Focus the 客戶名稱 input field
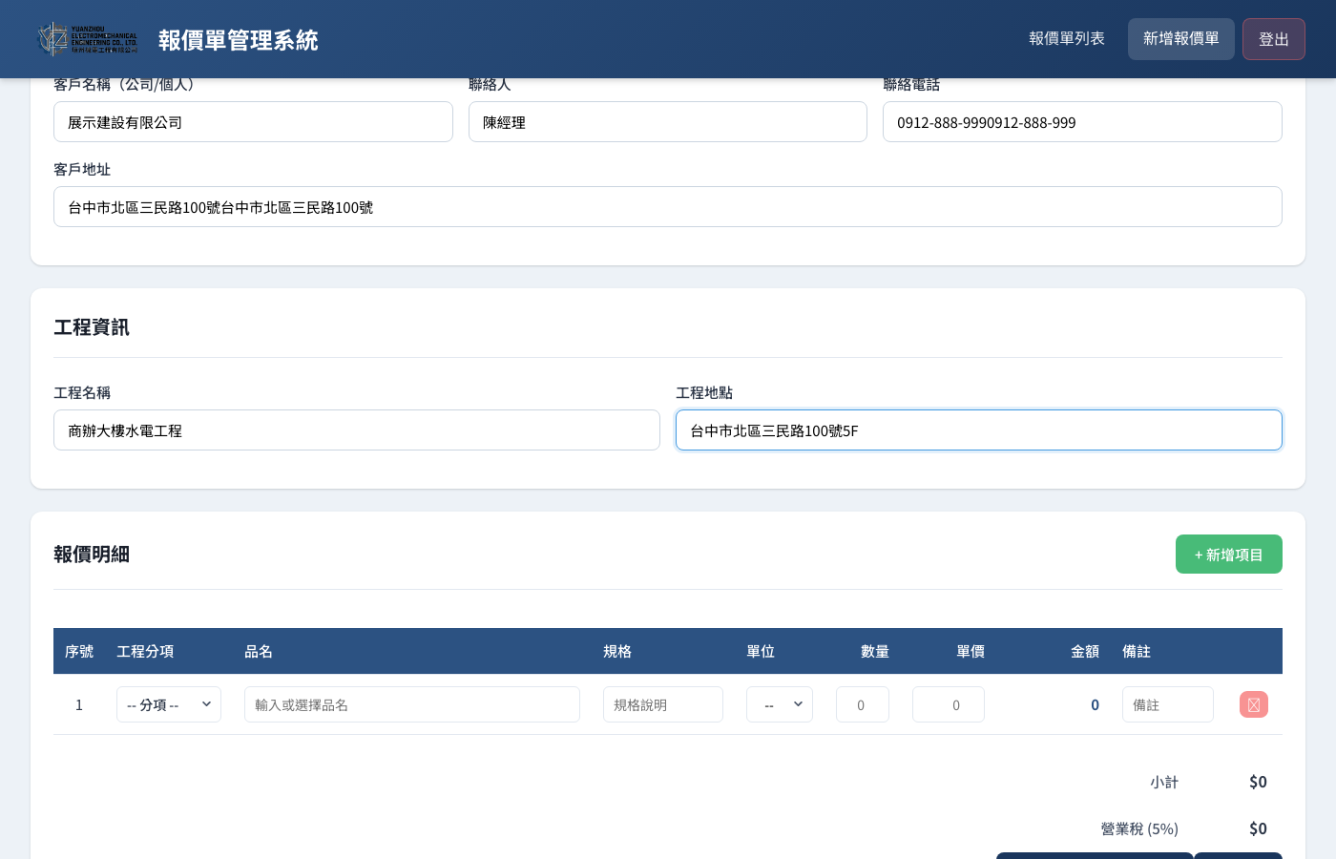This screenshot has width=1336, height=859. click(x=253, y=122)
